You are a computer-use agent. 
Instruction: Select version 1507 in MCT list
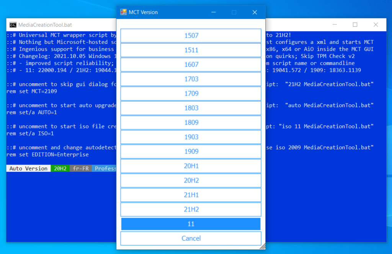(191, 36)
